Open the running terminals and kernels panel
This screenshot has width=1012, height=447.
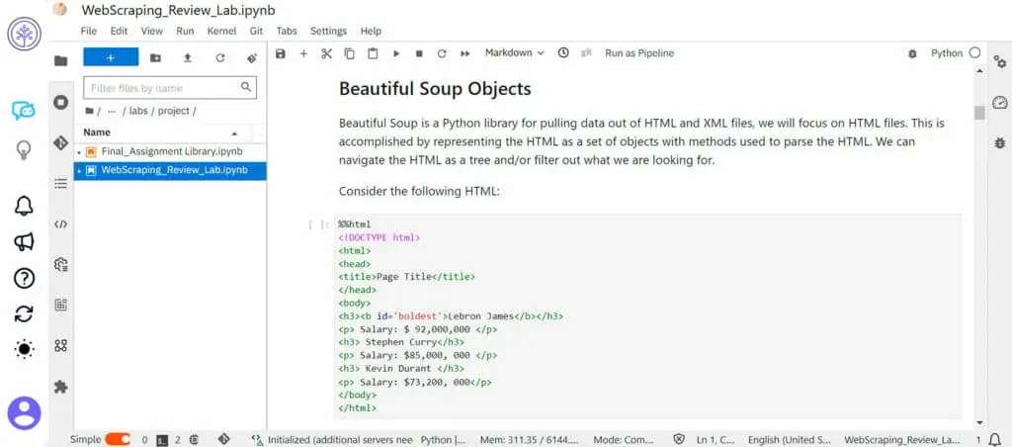60,102
